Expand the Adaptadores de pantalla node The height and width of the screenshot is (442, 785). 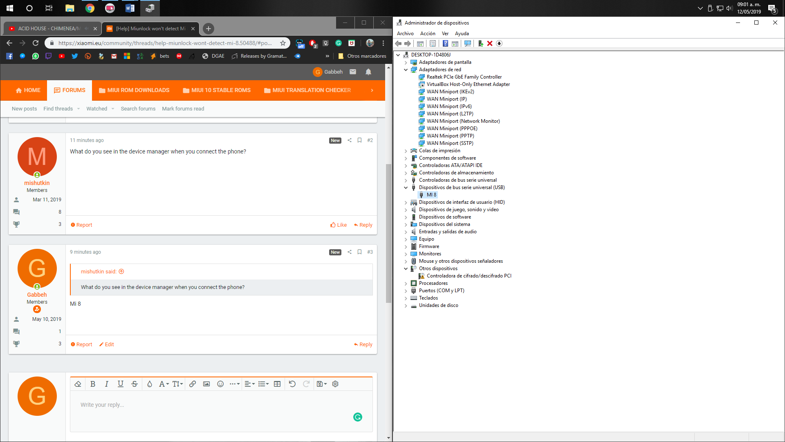[x=406, y=62]
